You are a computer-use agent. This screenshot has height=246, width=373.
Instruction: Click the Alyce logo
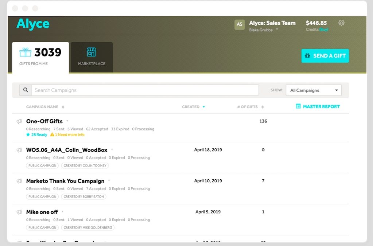33,24
